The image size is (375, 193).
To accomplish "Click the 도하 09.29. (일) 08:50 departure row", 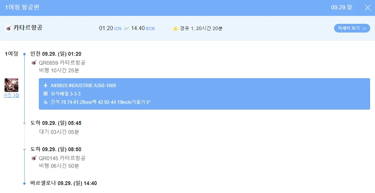I will tap(56, 149).
